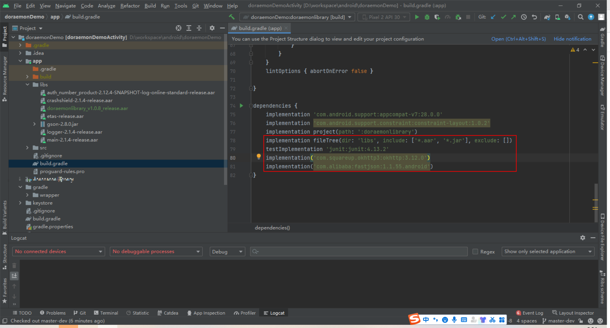Screen dimensions: 610x328
Task: Go to next highlighted error arrow
Action: [593, 50]
